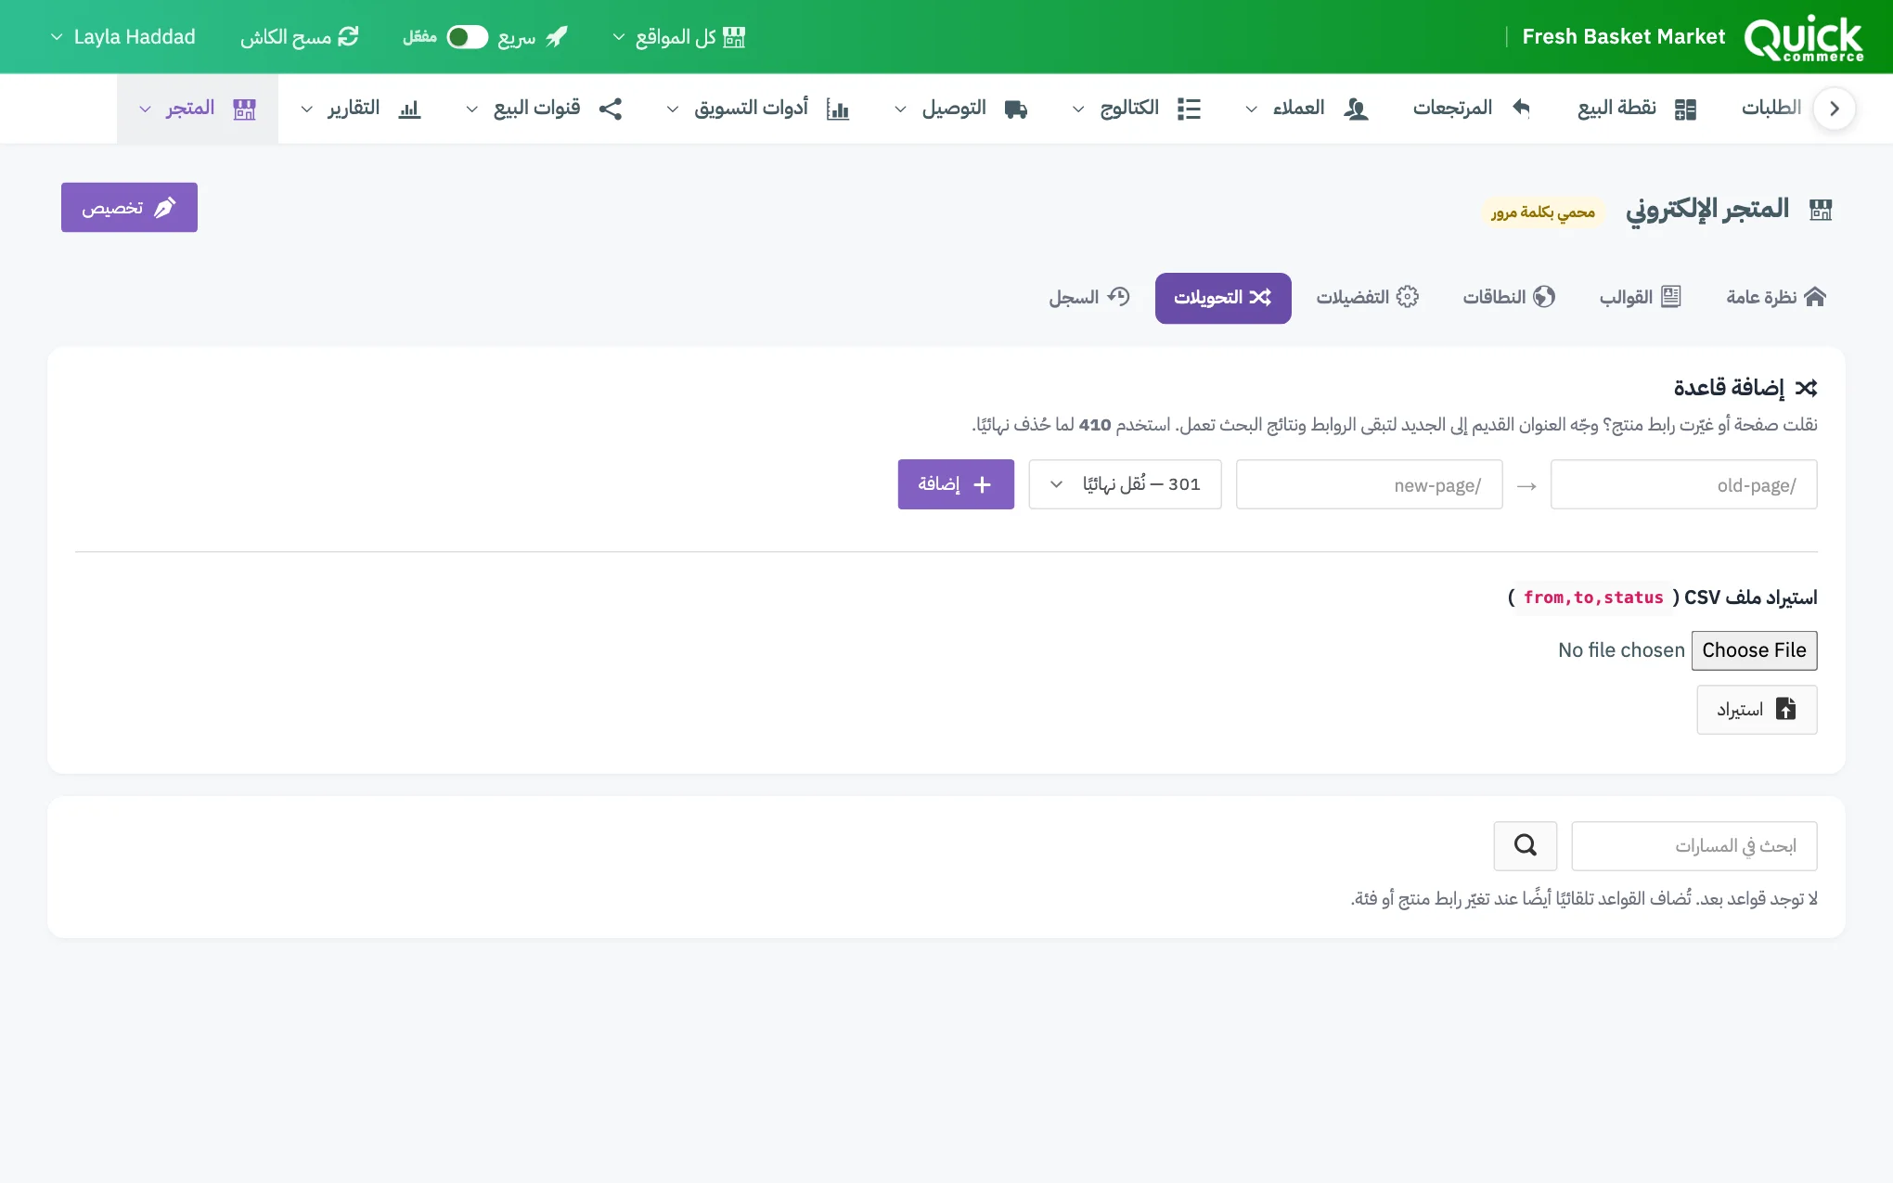This screenshot has height=1183, width=1893.
Task: Click the list icon for الكتالوج
Action: click(x=1189, y=109)
